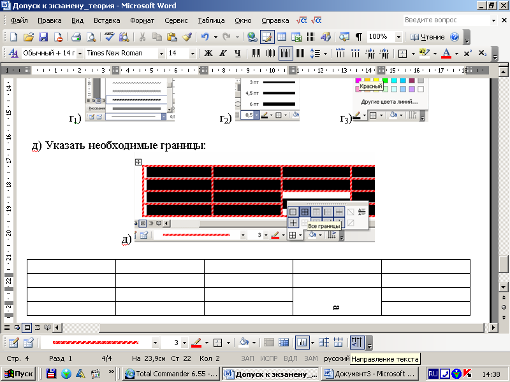
Task: Apply red font color A button
Action: tap(446, 53)
